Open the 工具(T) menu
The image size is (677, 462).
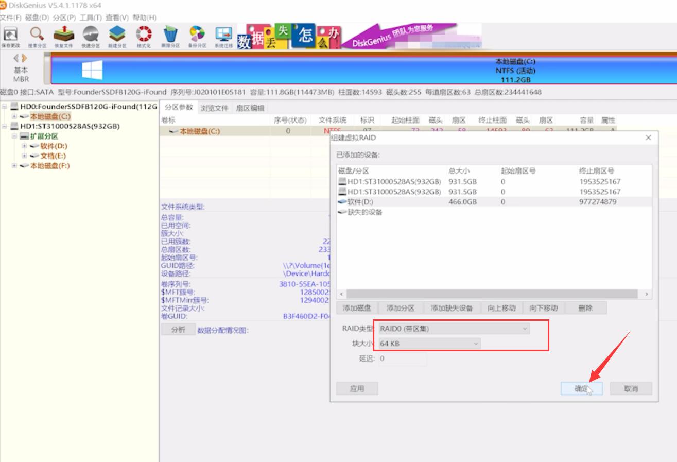click(x=91, y=18)
